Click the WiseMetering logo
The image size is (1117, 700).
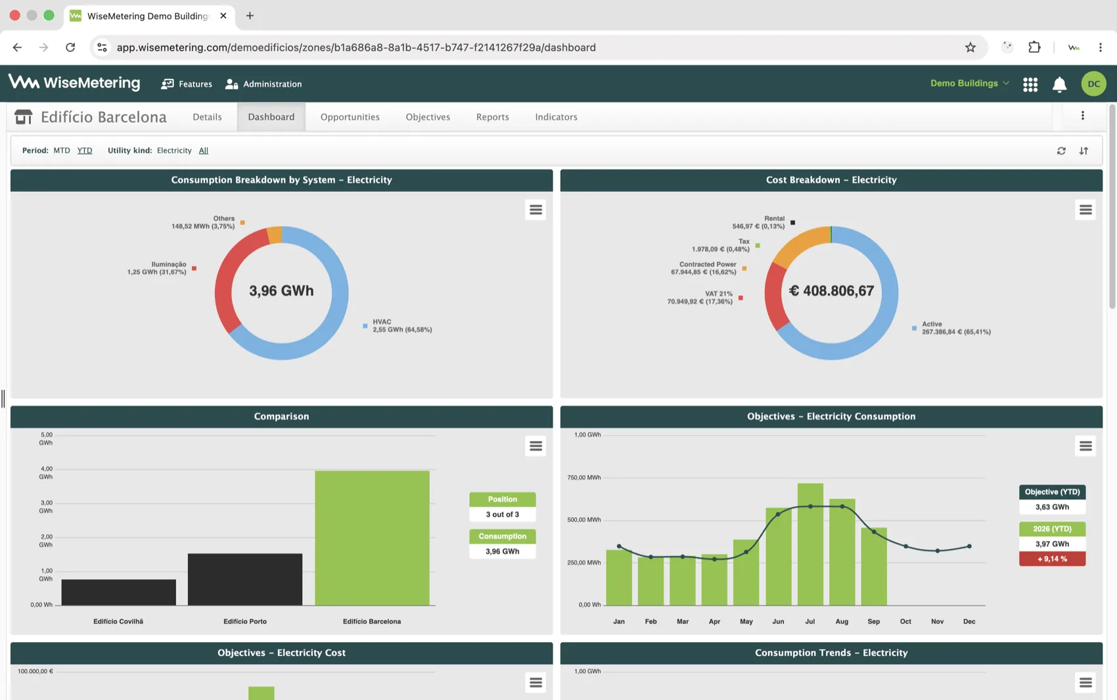pos(74,83)
